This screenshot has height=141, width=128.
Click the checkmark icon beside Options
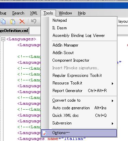[x=45, y=133]
